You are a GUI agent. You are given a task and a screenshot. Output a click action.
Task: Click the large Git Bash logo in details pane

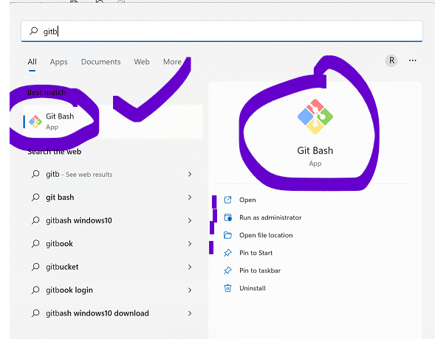pos(315,116)
